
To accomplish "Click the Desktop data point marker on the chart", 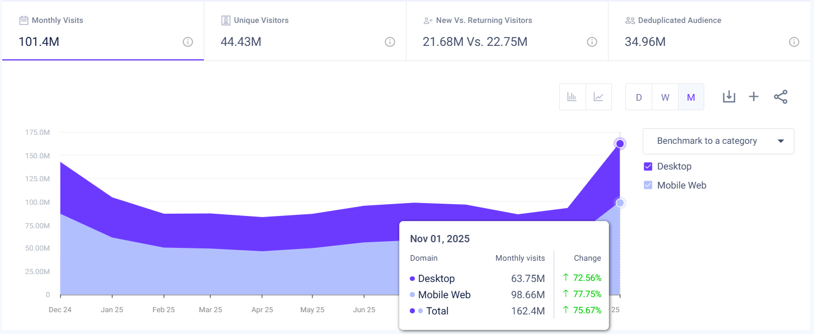I will click(620, 143).
